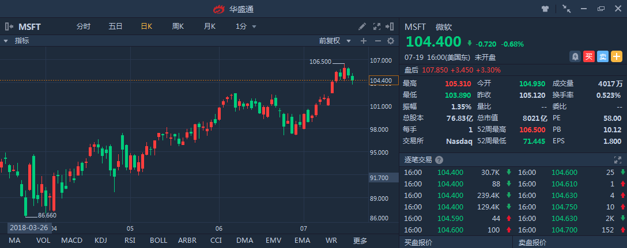This screenshot has height=248, width=627.
Task: Set a price alert with bell icon
Action: 575,56
